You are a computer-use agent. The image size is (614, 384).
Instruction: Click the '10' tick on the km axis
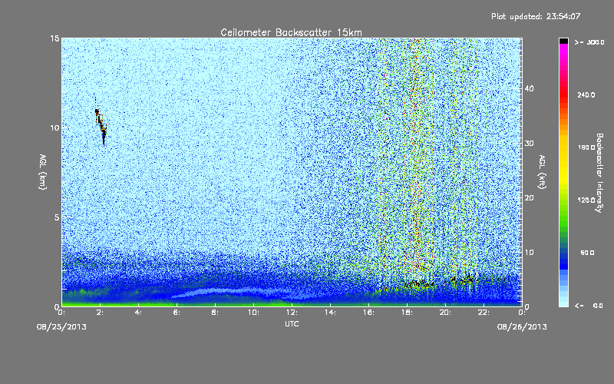(x=54, y=127)
